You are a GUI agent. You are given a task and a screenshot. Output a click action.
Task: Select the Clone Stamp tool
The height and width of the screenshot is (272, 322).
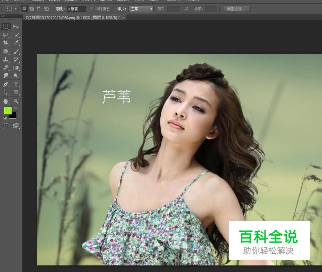(6, 60)
